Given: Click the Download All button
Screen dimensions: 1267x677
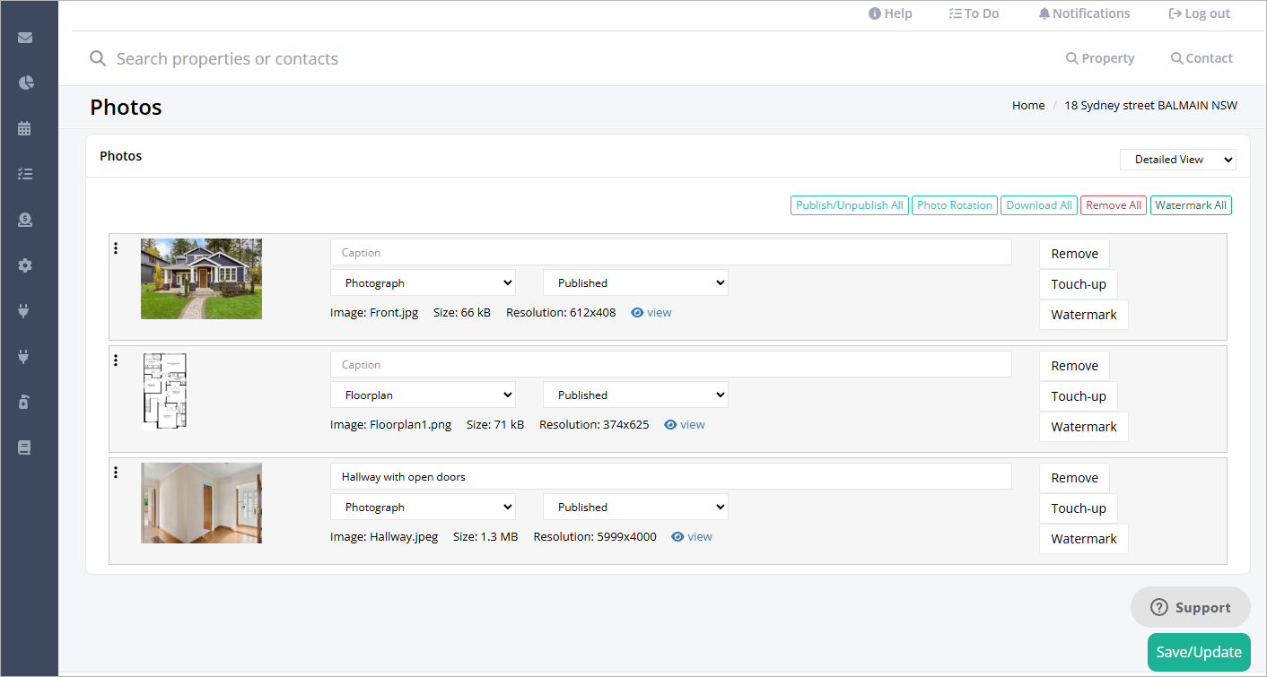Looking at the screenshot, I should [x=1038, y=205].
